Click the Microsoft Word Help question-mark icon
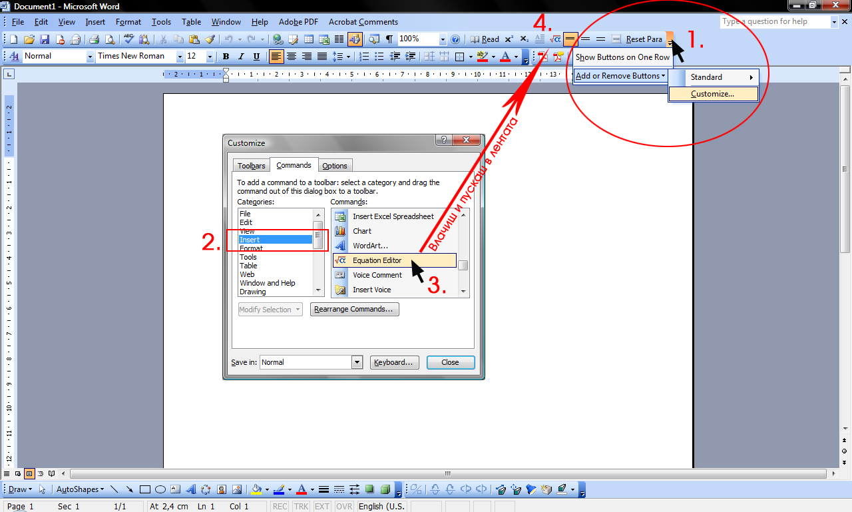 pyautogui.click(x=455, y=39)
